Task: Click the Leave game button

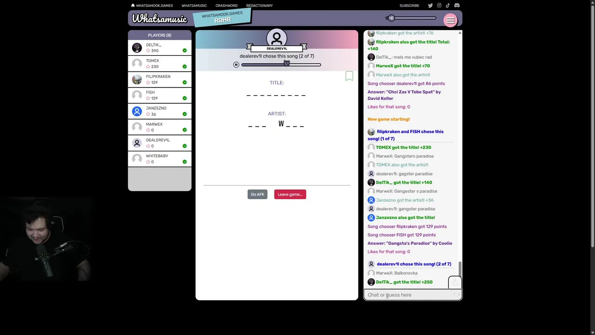Action: tap(290, 194)
